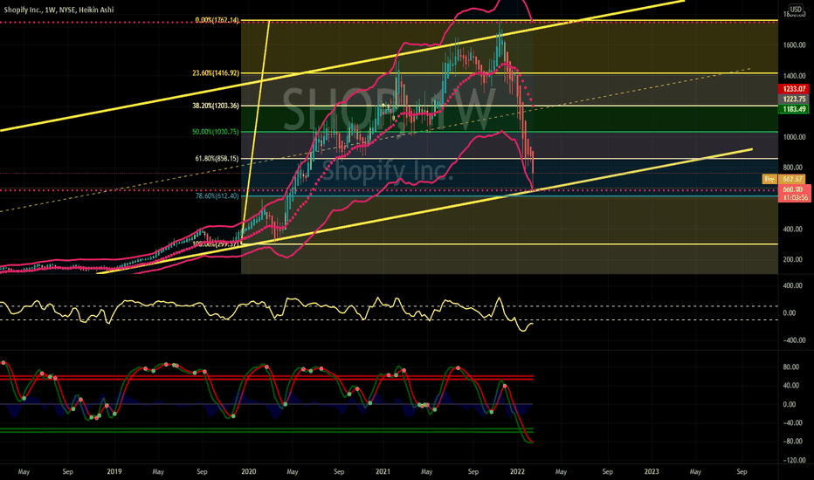Click the 80.00 indicator axis value
814x480 pixels.
click(x=791, y=367)
